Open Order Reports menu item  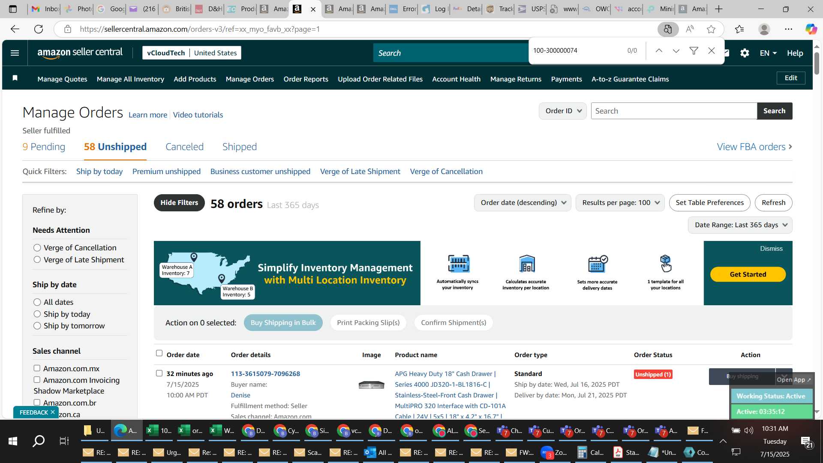tap(306, 79)
